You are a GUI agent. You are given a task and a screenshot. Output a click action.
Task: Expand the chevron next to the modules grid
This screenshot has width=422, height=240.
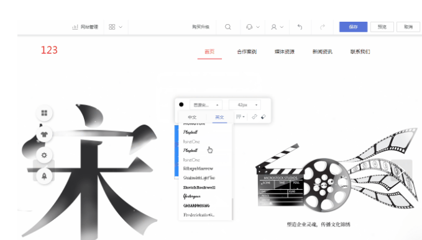[121, 27]
